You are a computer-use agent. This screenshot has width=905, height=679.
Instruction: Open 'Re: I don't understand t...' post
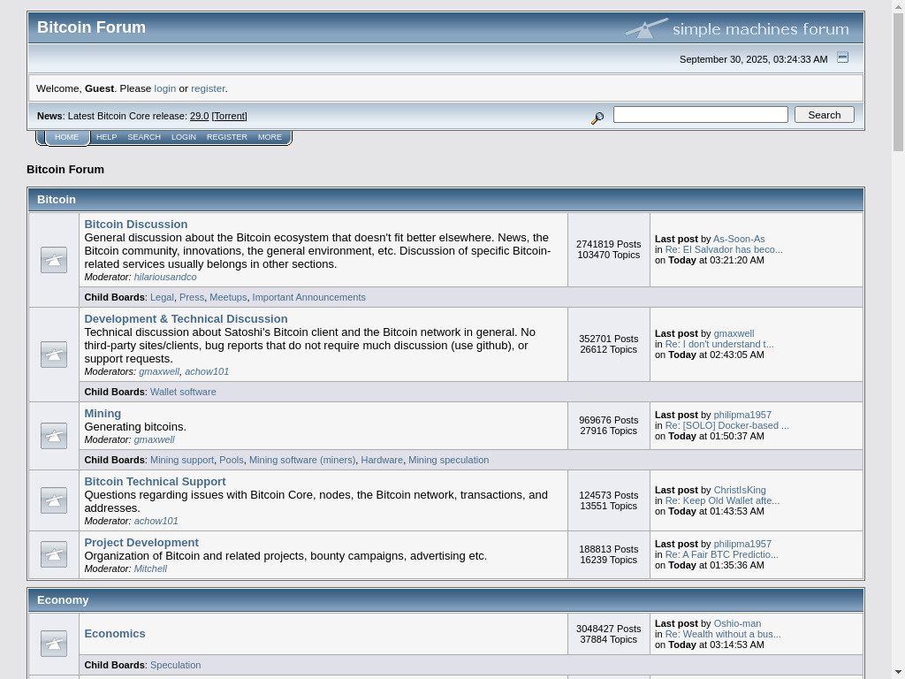tap(719, 344)
